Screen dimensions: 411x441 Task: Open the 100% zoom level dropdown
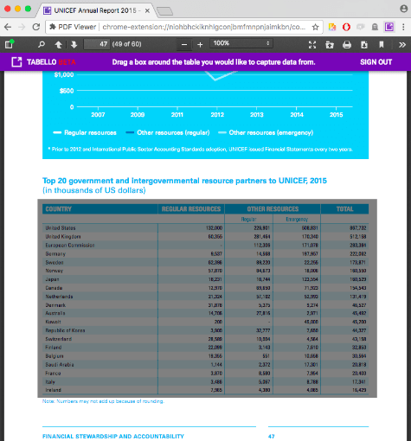(x=241, y=43)
